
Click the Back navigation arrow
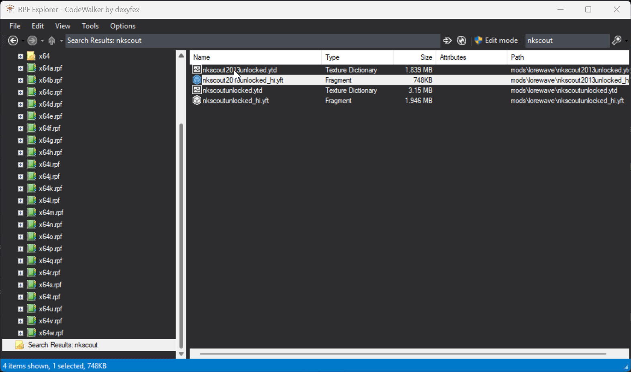coord(13,40)
